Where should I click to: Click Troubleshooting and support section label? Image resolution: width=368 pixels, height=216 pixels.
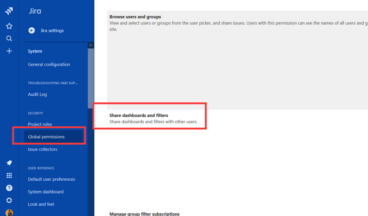click(x=53, y=83)
